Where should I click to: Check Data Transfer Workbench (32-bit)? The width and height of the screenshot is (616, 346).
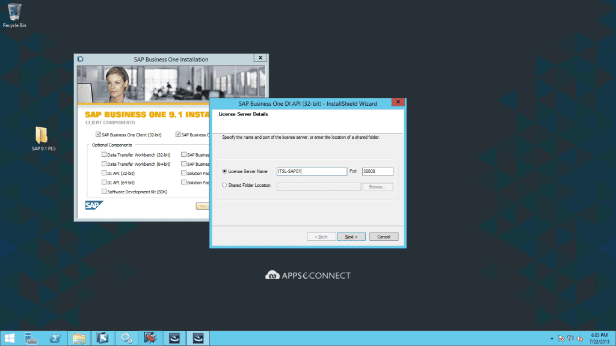click(104, 154)
